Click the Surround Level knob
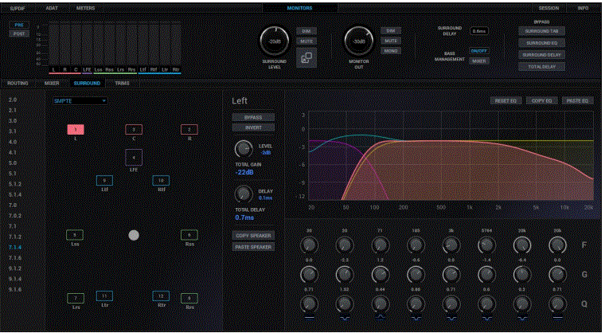This screenshot has height=333, width=605. pos(275,41)
